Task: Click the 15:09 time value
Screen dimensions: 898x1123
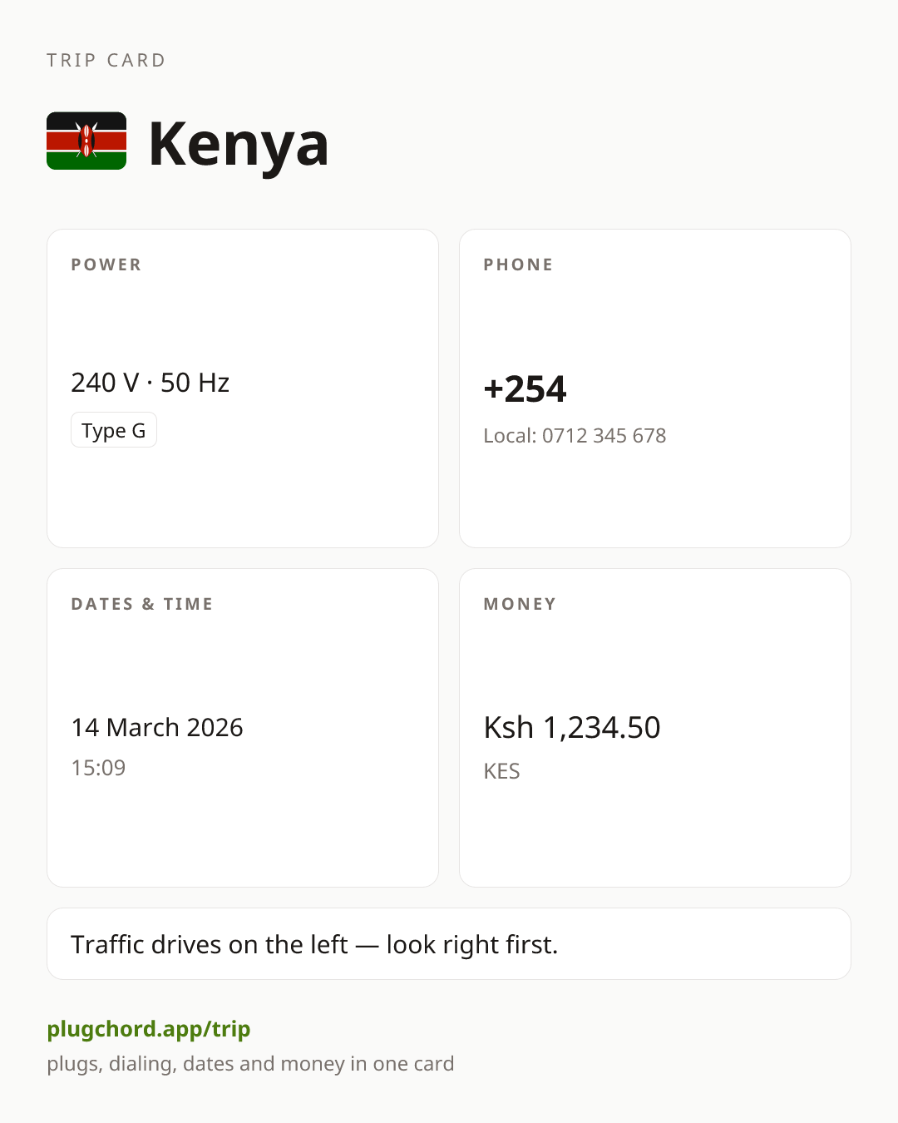Action: 98,768
